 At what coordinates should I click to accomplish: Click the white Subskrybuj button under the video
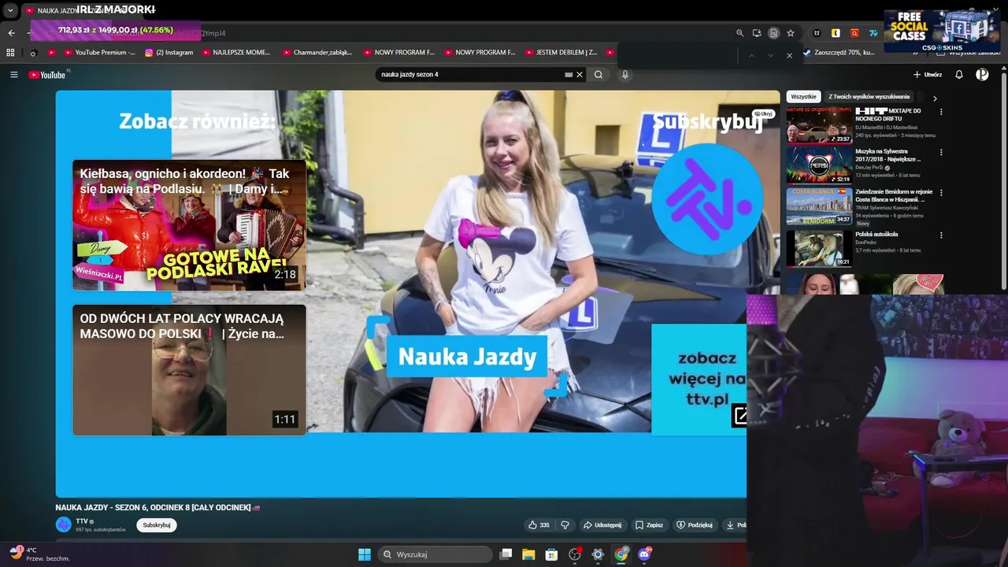pos(157,525)
